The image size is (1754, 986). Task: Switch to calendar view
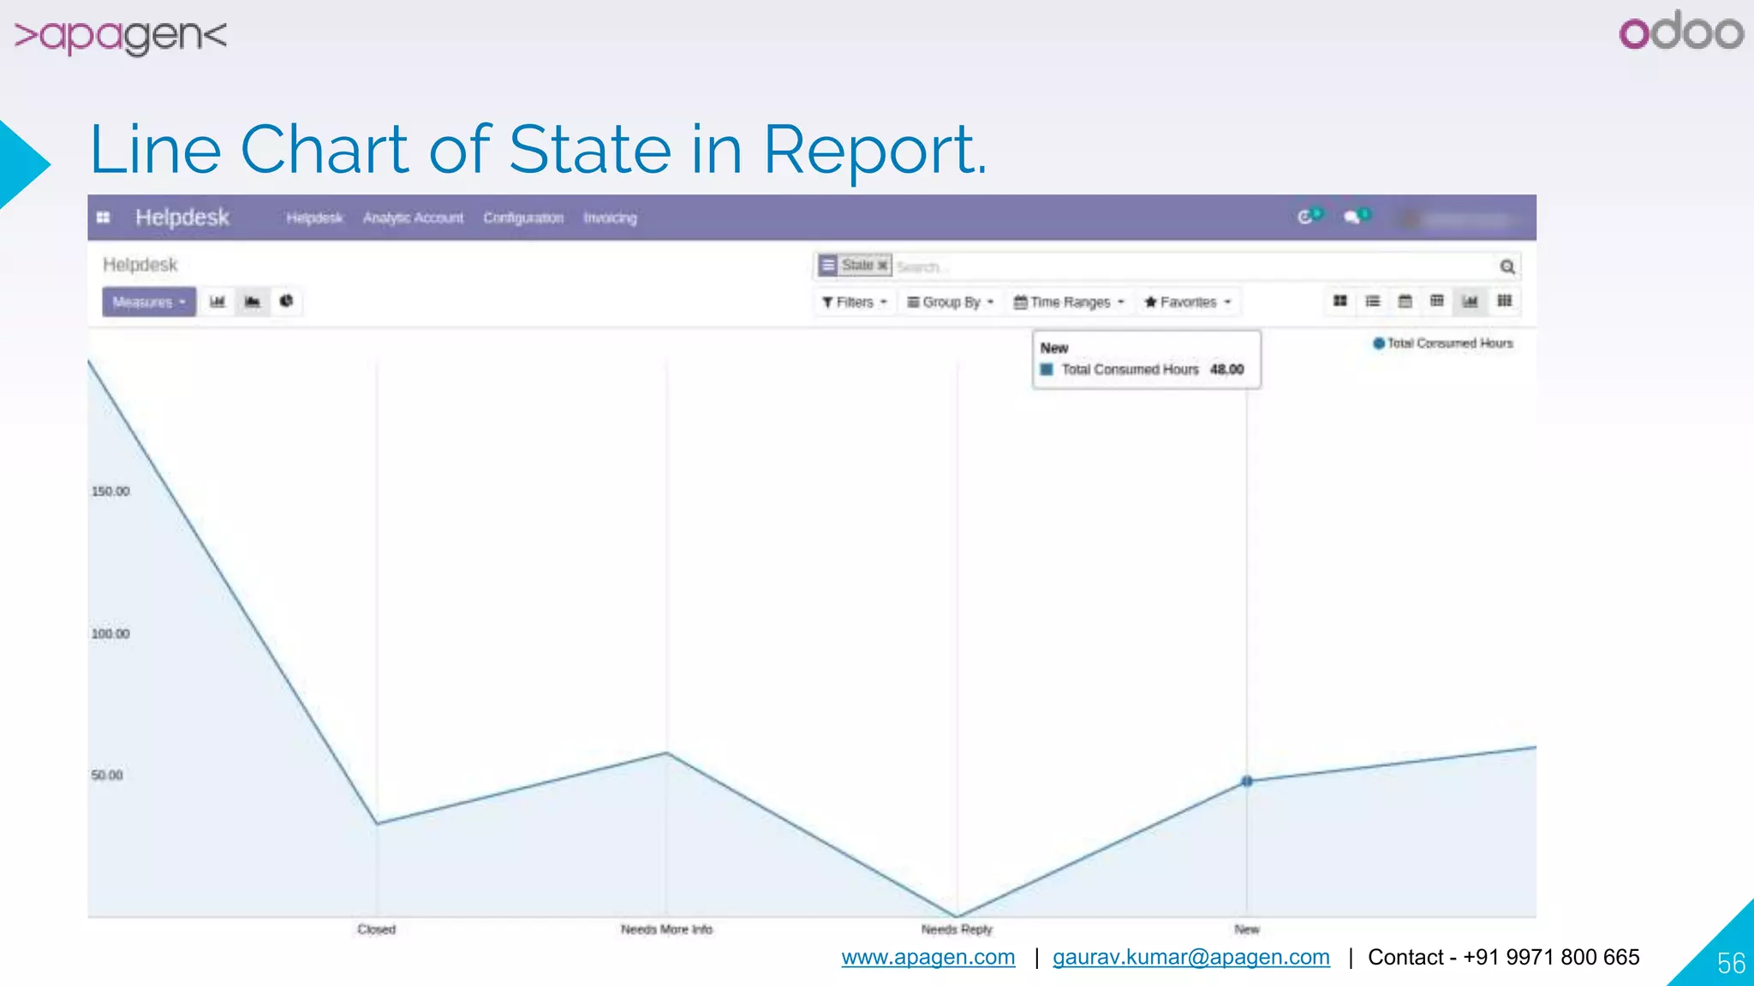click(x=1405, y=301)
